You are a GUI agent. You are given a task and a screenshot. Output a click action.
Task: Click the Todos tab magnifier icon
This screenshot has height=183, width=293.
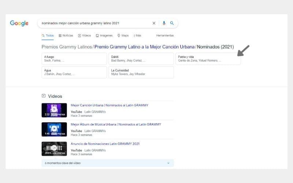(x=43, y=36)
